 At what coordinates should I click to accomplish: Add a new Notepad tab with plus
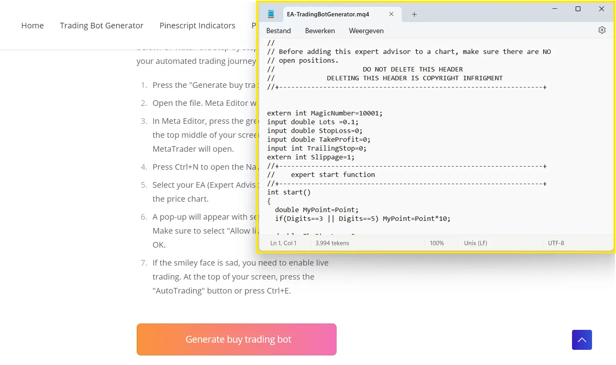click(x=414, y=14)
